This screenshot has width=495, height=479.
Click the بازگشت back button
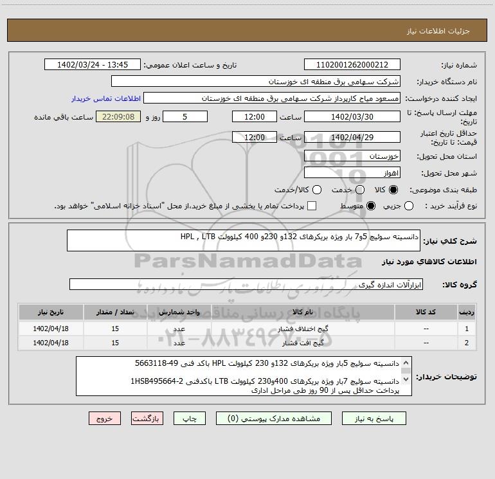(x=147, y=419)
